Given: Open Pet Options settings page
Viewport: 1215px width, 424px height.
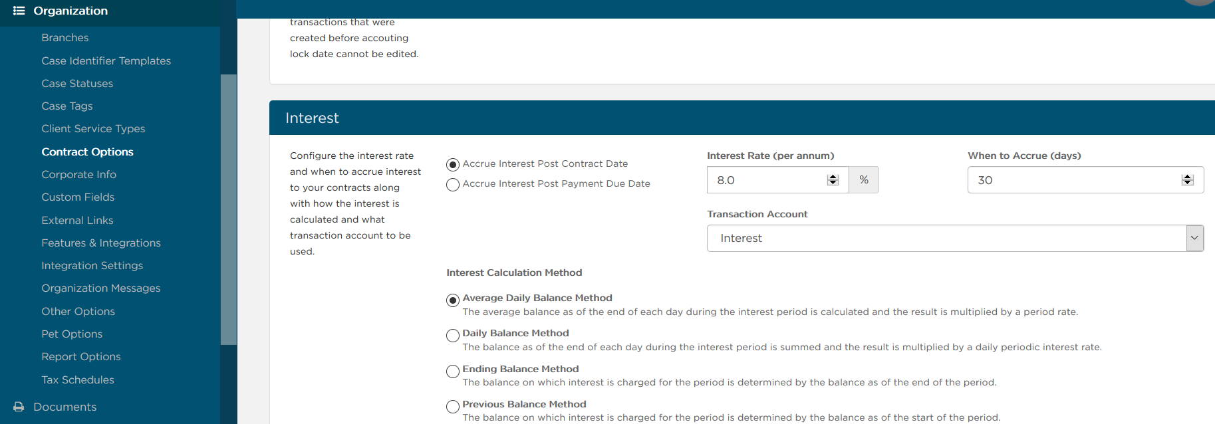Looking at the screenshot, I should [72, 334].
